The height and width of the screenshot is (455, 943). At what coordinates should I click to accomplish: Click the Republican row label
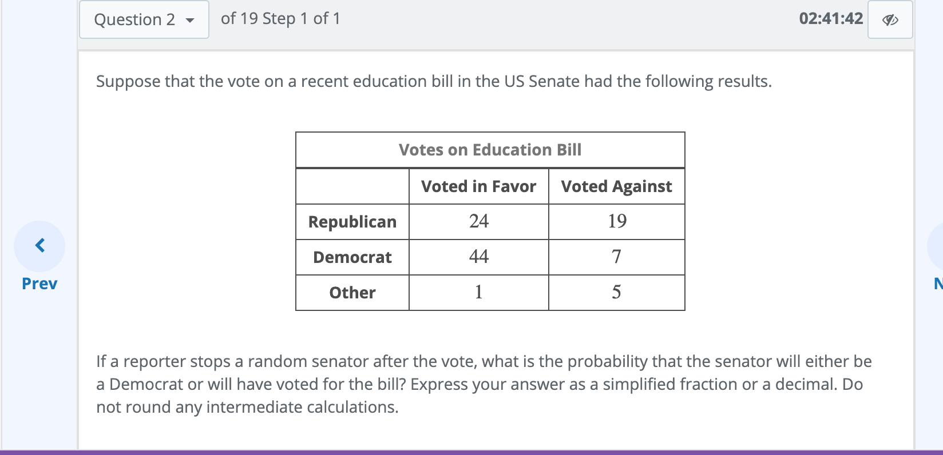352,222
